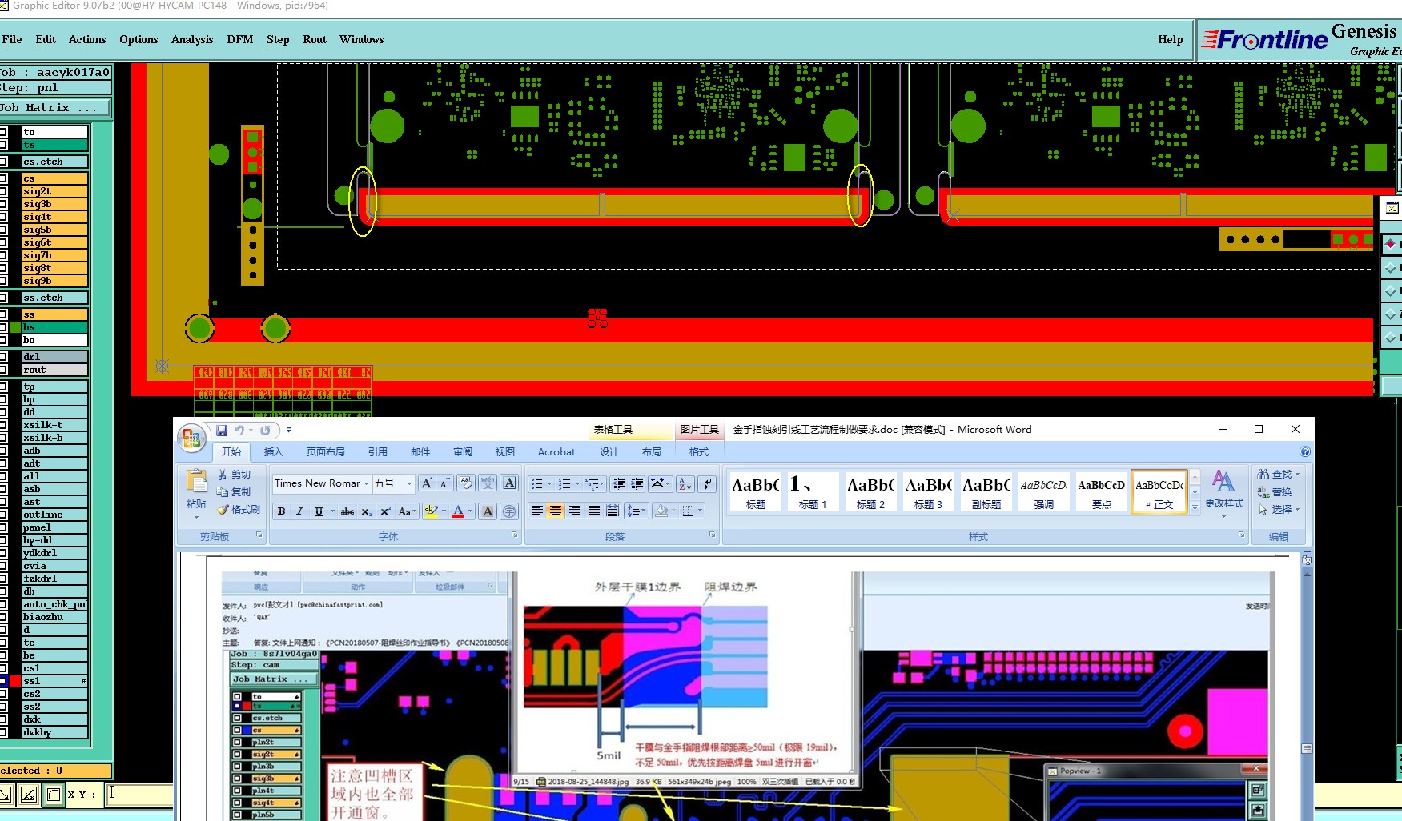The image size is (1402, 821).
Task: Click Genesis Job Matrix button
Action: click(54, 107)
